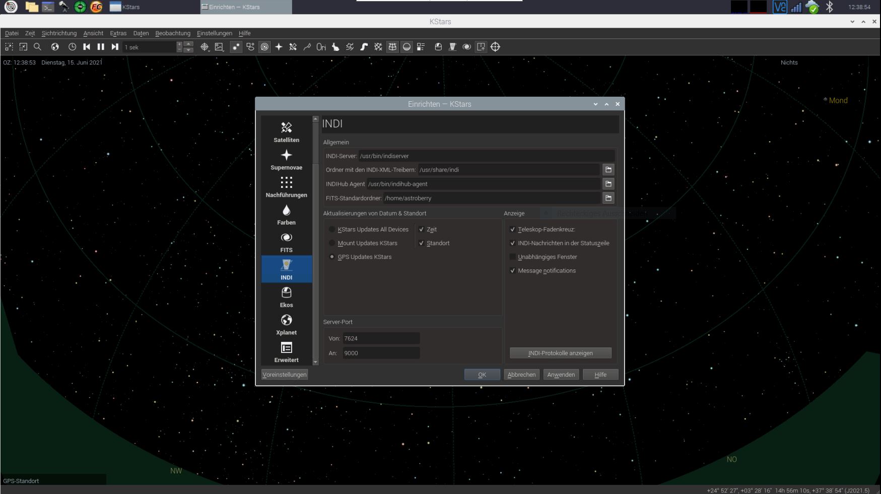Toggle horizontal coordinate grid icon
The image size is (881, 494).
[392, 47]
